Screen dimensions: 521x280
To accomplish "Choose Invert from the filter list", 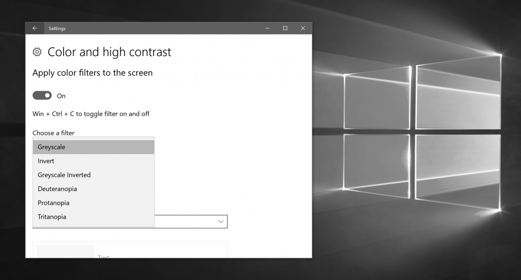I will point(94,161).
